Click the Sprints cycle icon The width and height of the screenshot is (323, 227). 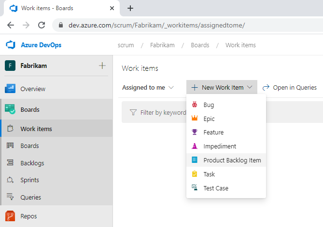pos(10,180)
